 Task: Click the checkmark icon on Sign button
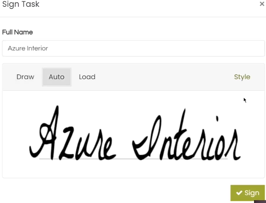[239, 193]
